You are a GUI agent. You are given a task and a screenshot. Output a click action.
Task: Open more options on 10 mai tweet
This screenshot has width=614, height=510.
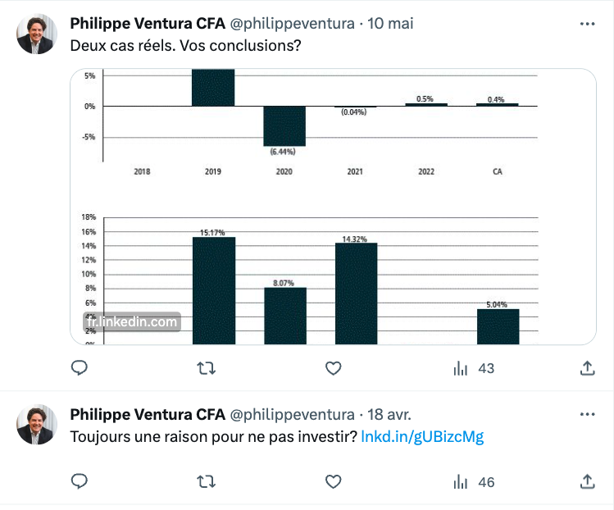588,24
